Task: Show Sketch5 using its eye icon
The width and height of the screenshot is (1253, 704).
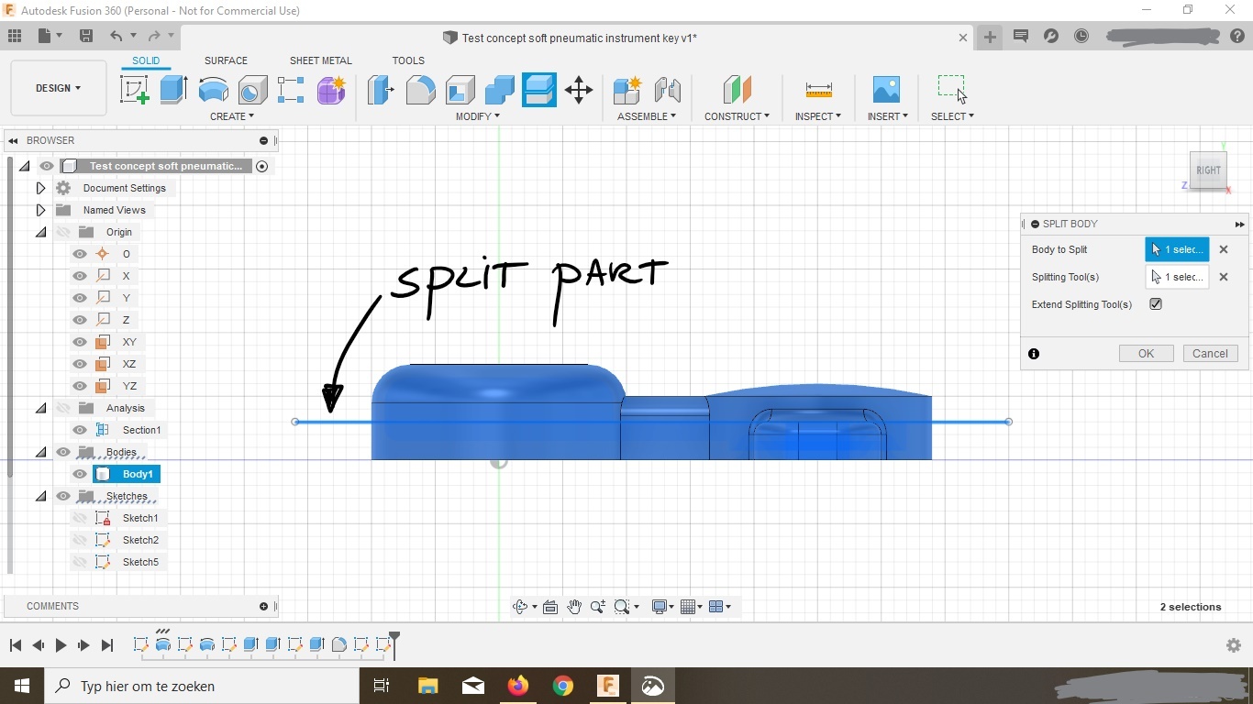Action: (x=80, y=562)
